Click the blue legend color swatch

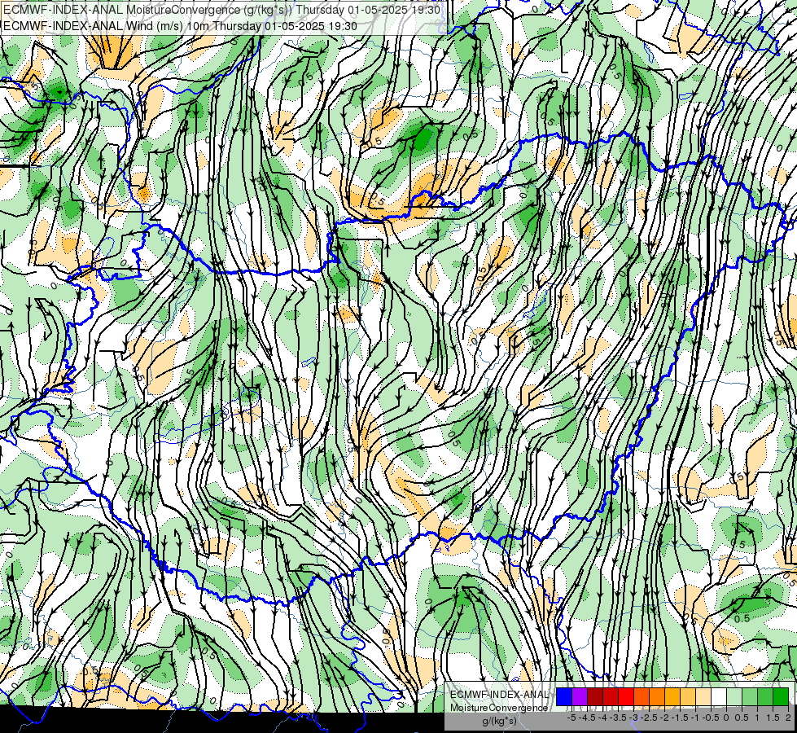click(x=564, y=696)
